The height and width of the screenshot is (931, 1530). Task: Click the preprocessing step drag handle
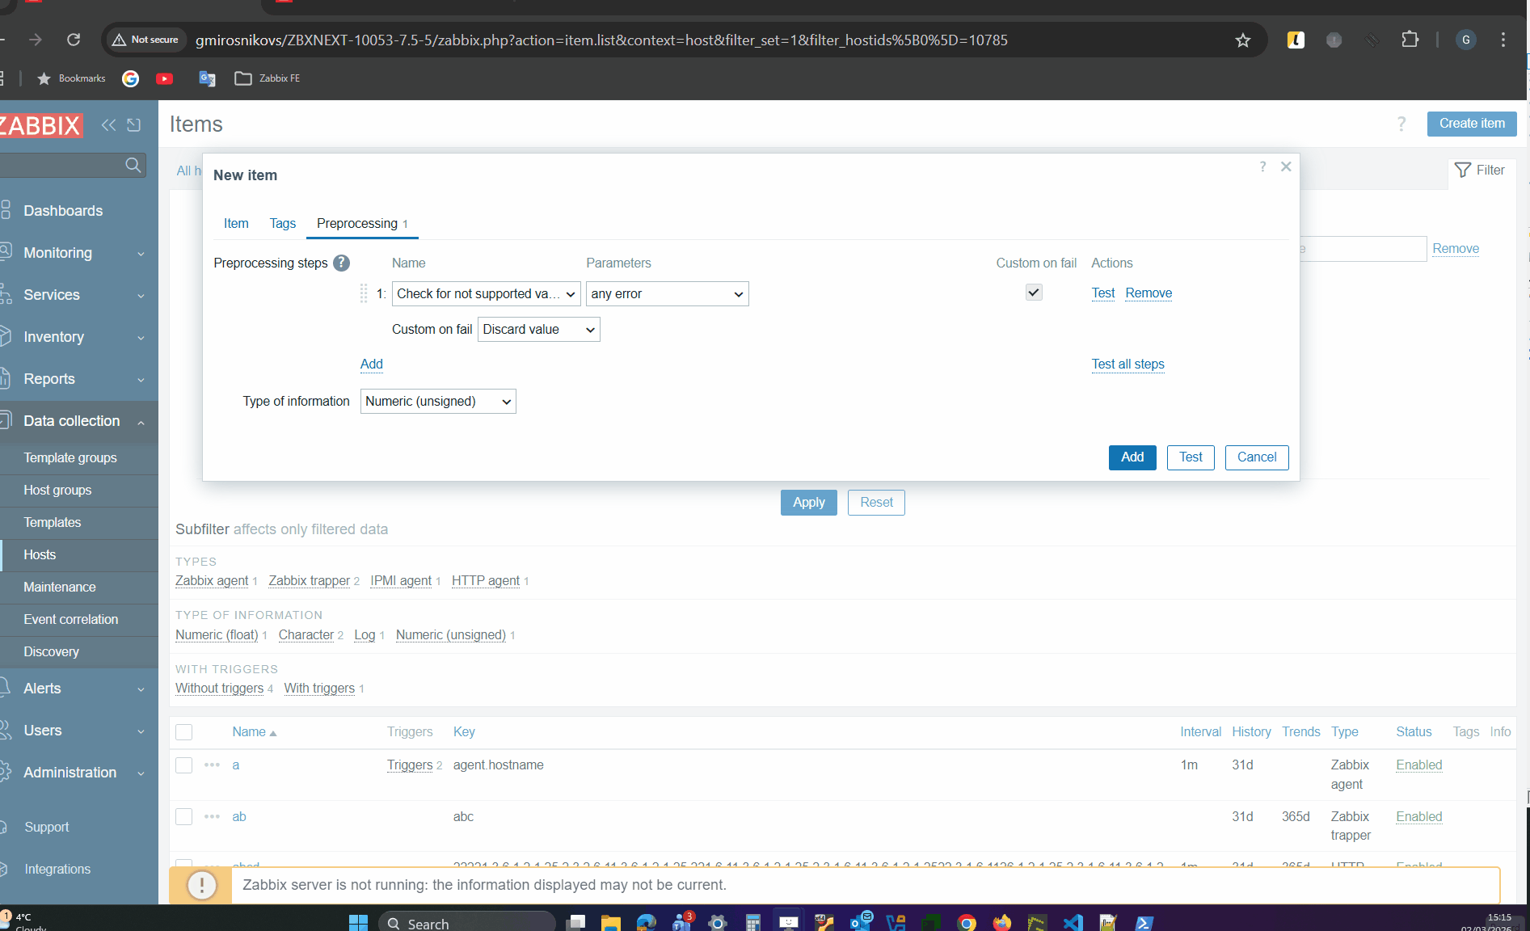coord(364,294)
